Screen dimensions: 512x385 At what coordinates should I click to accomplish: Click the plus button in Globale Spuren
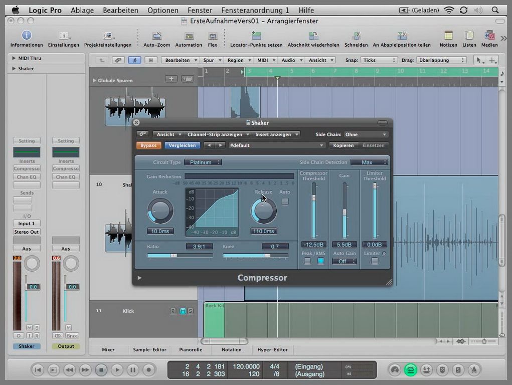pos(171,79)
